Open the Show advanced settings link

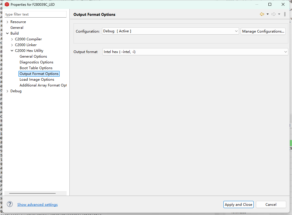tap(37, 205)
